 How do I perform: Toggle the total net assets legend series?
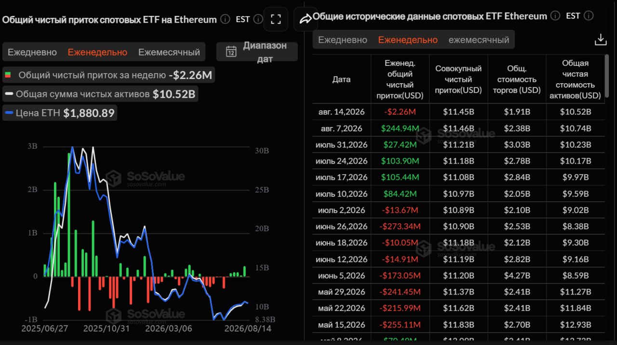(100, 94)
